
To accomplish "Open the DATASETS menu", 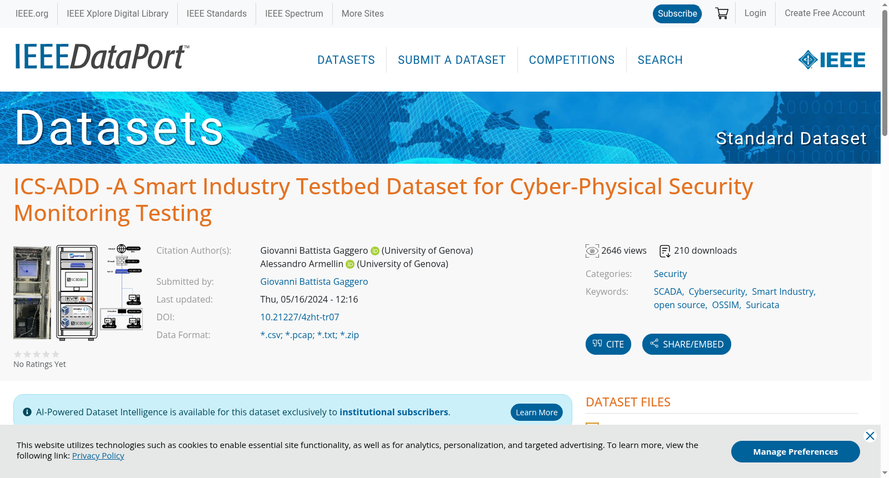I will point(346,60).
